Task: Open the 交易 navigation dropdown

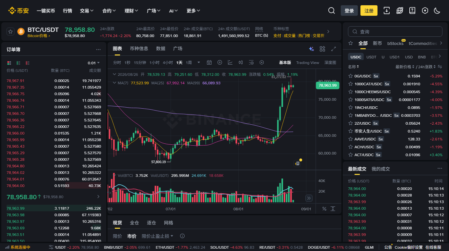Action: 87,11
